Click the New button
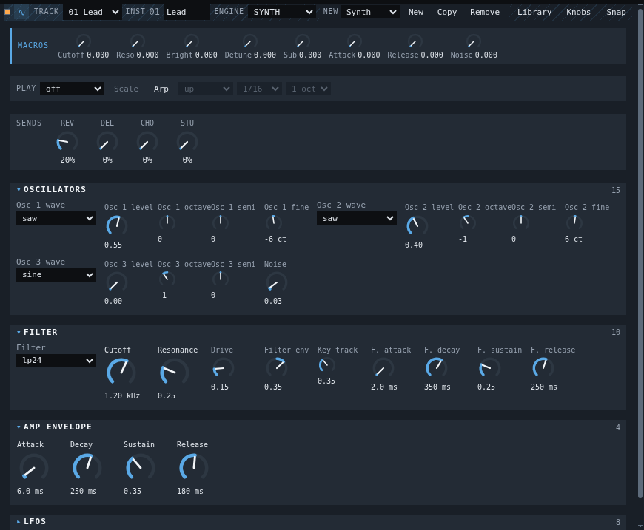644x530 pixels. [416, 13]
